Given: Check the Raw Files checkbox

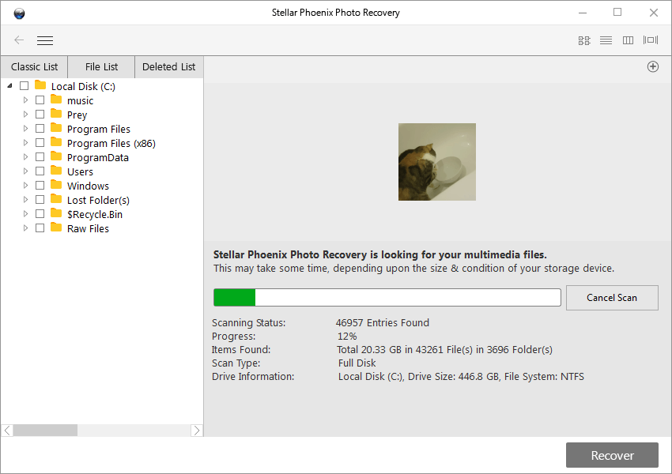Looking at the screenshot, I should (x=40, y=228).
